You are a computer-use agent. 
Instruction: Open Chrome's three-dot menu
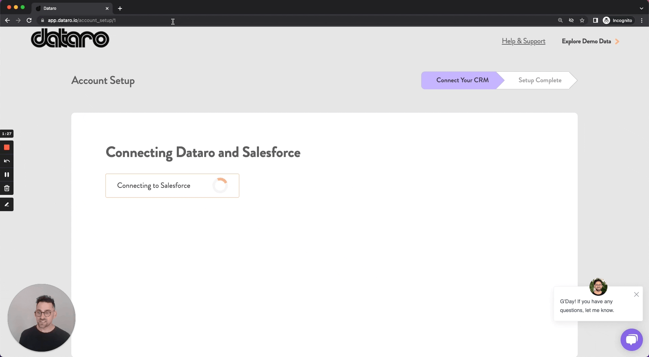642,20
